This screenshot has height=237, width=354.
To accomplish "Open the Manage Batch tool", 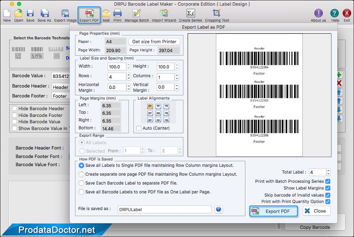I will [x=137, y=15].
